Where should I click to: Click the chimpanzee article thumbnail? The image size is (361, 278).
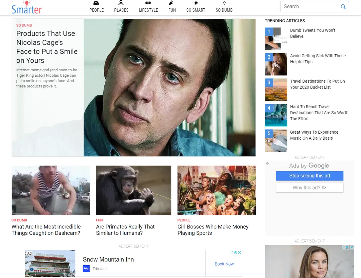click(133, 190)
